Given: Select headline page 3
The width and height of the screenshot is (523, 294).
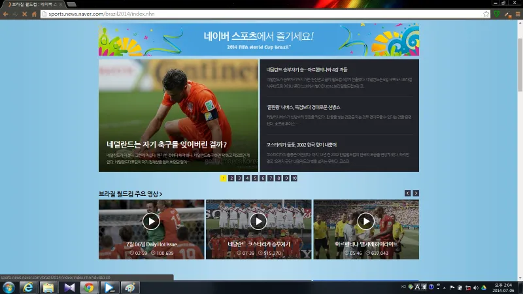Looking at the screenshot, I should point(239,178).
